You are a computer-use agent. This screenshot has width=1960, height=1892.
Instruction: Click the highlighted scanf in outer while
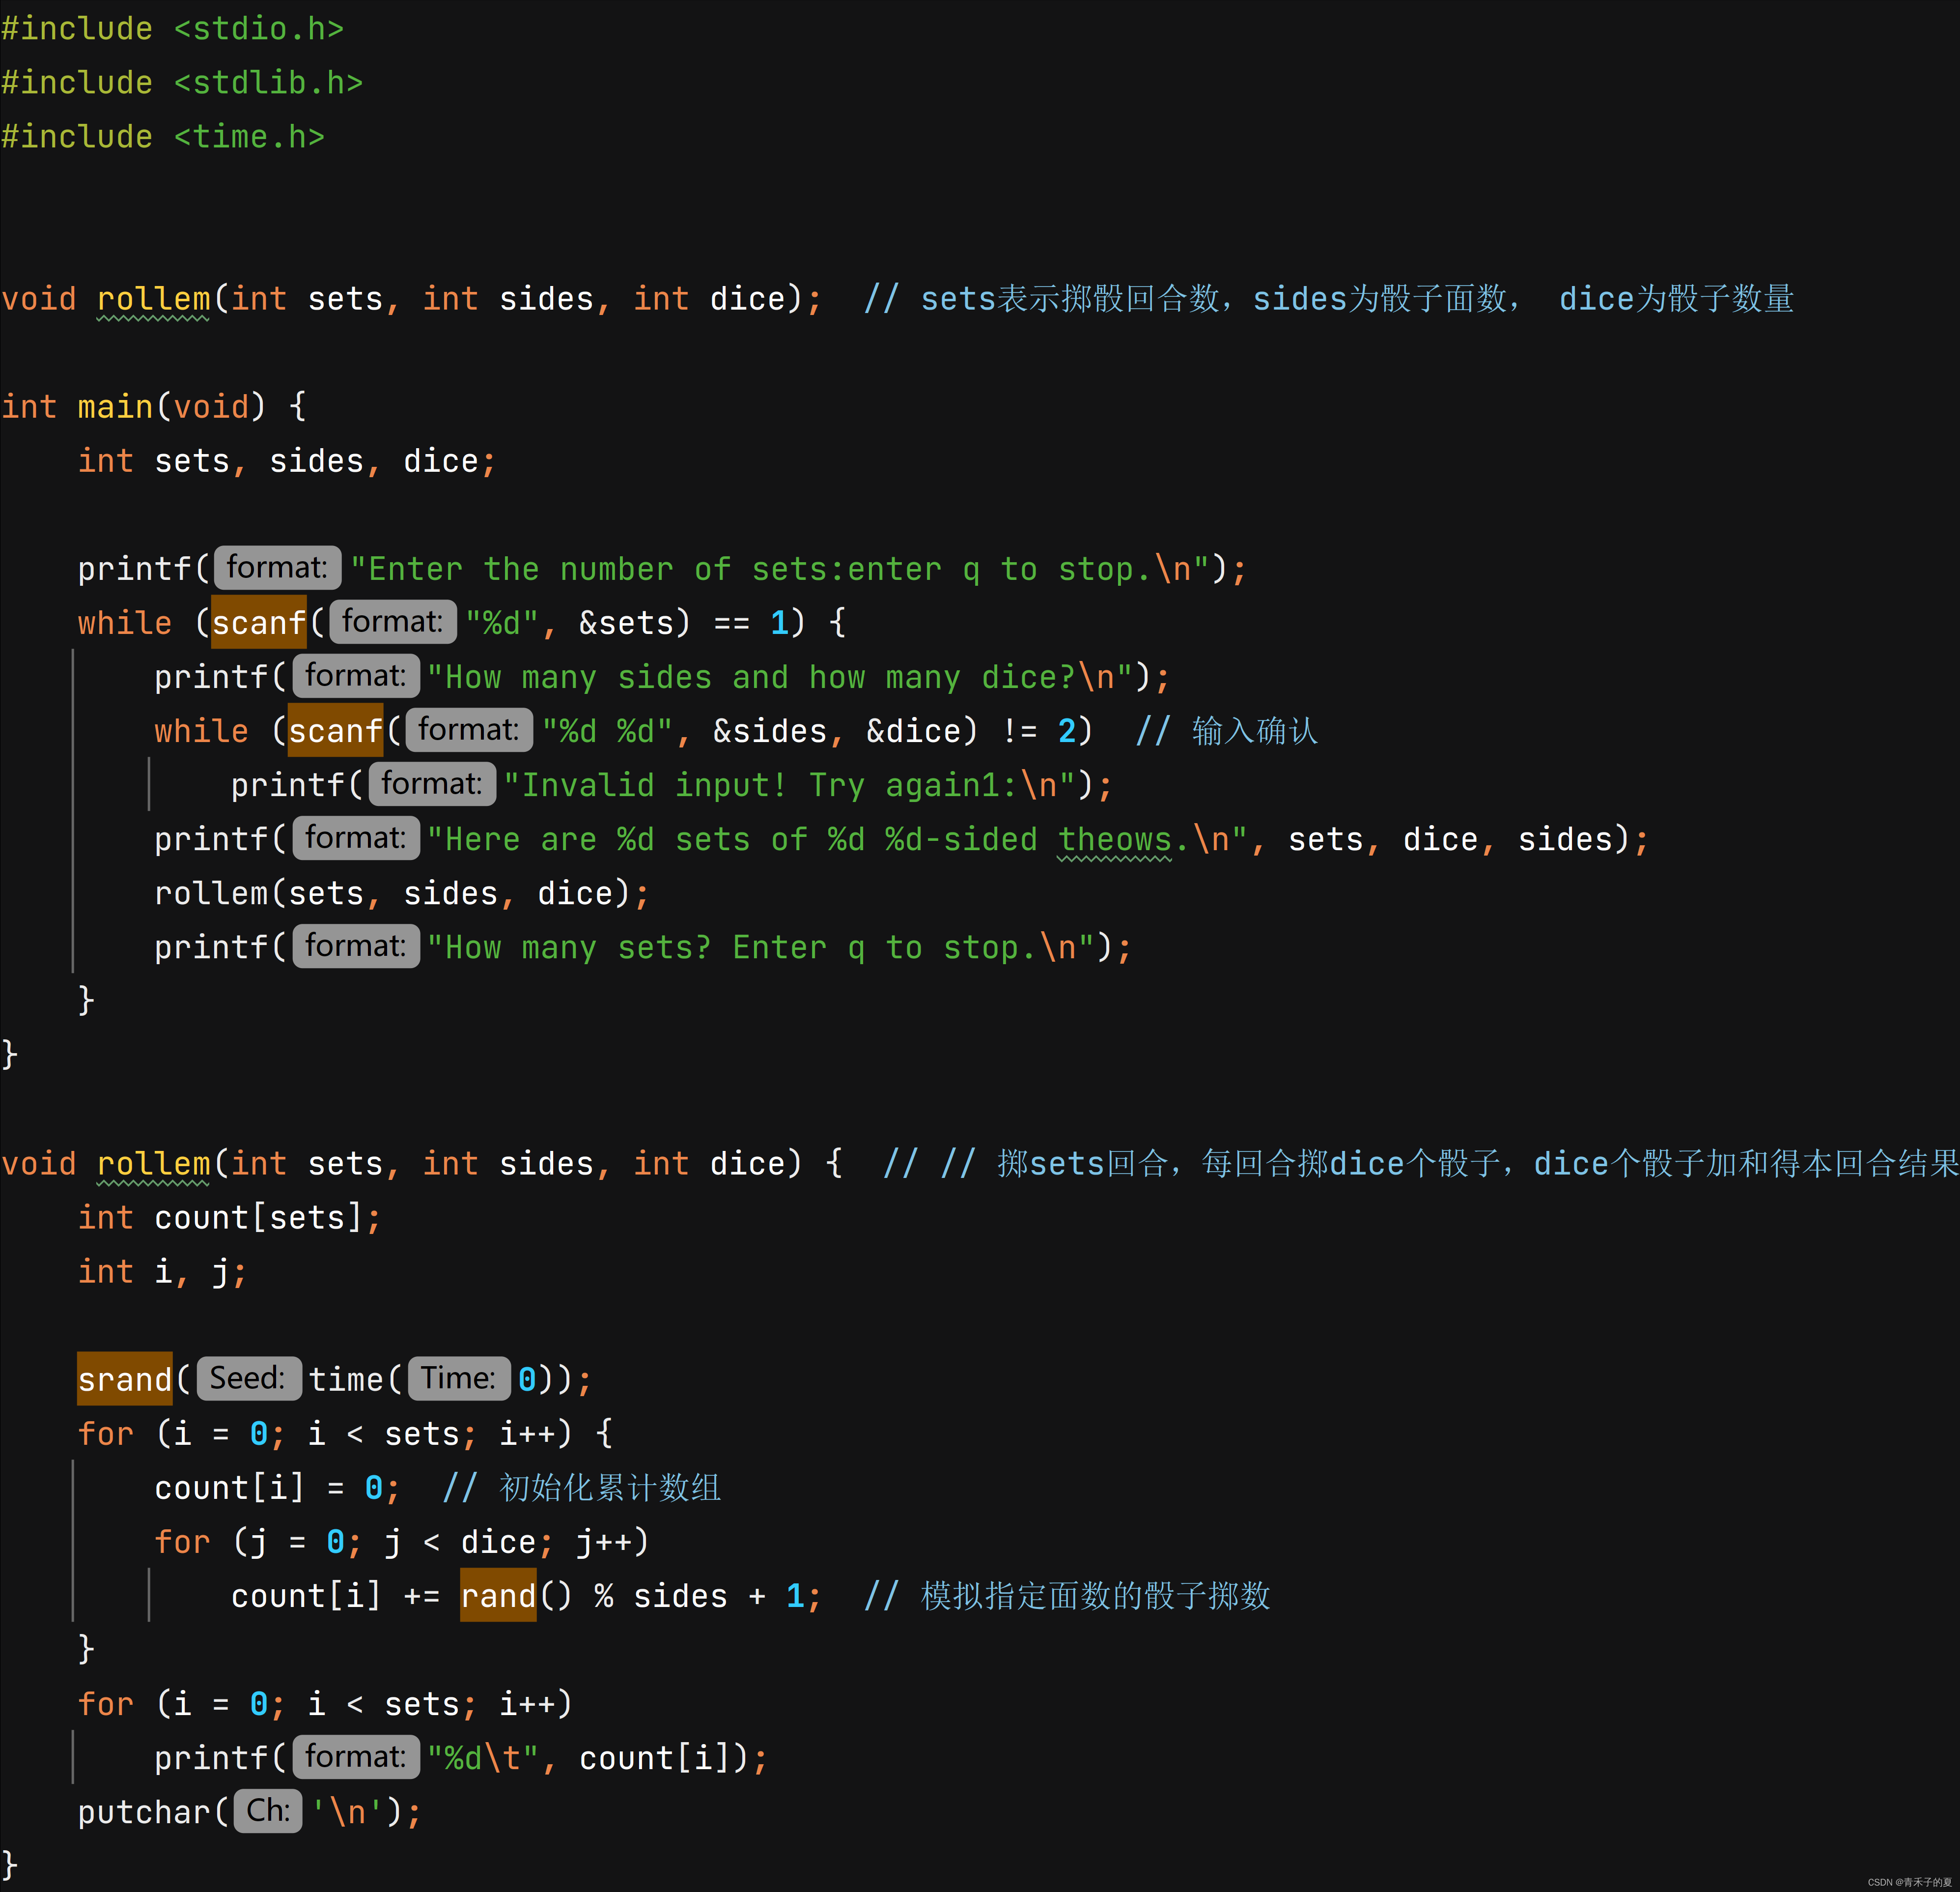[x=258, y=622]
